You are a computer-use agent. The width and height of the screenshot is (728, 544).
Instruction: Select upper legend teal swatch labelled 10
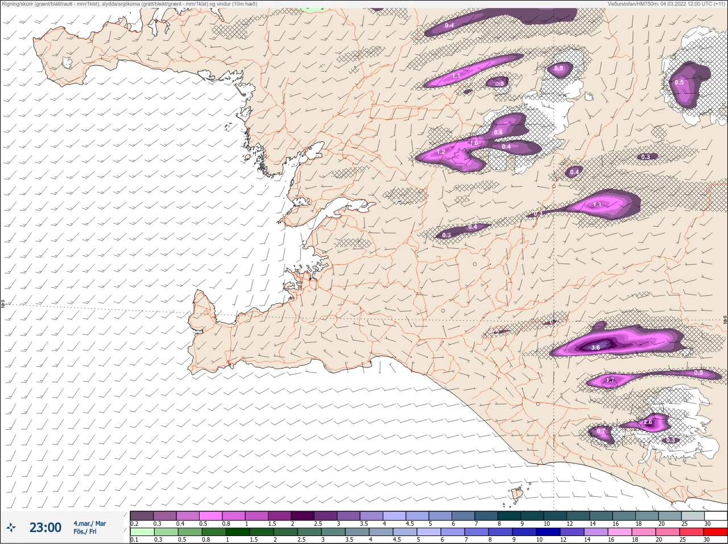point(555,516)
